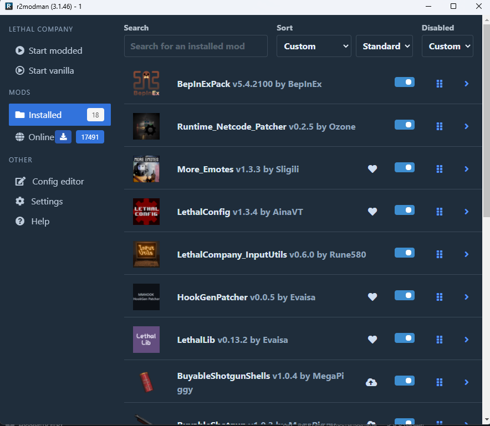Click the Lethal Config red gear thumbnail
This screenshot has height=426, width=490.
pos(146,212)
